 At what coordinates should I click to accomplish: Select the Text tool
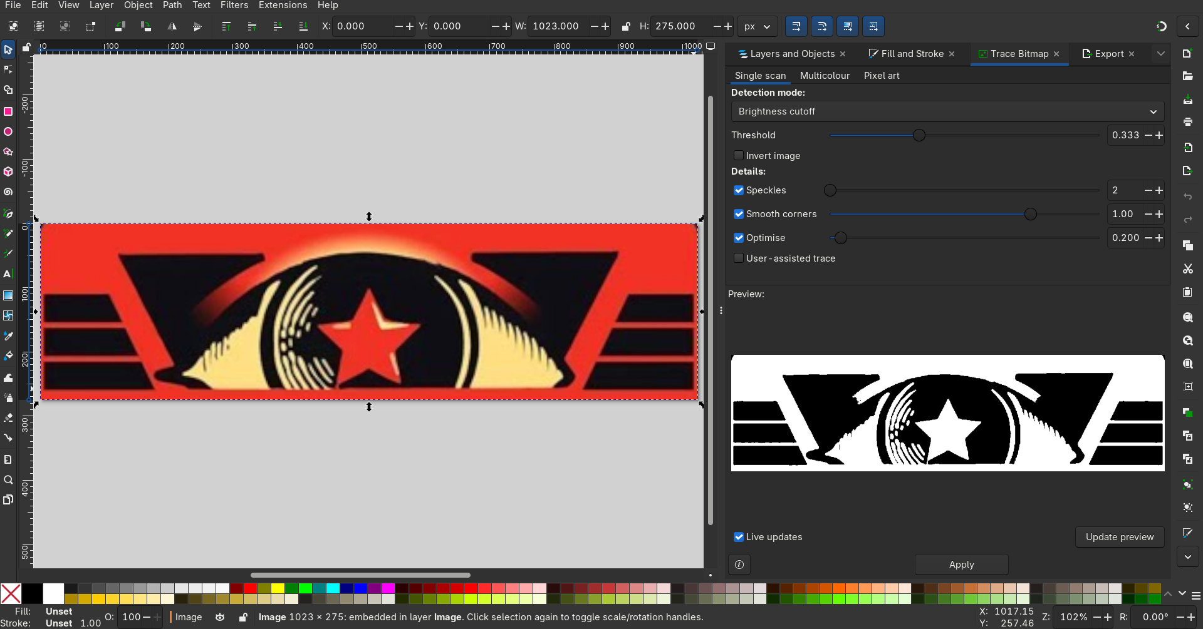(8, 274)
